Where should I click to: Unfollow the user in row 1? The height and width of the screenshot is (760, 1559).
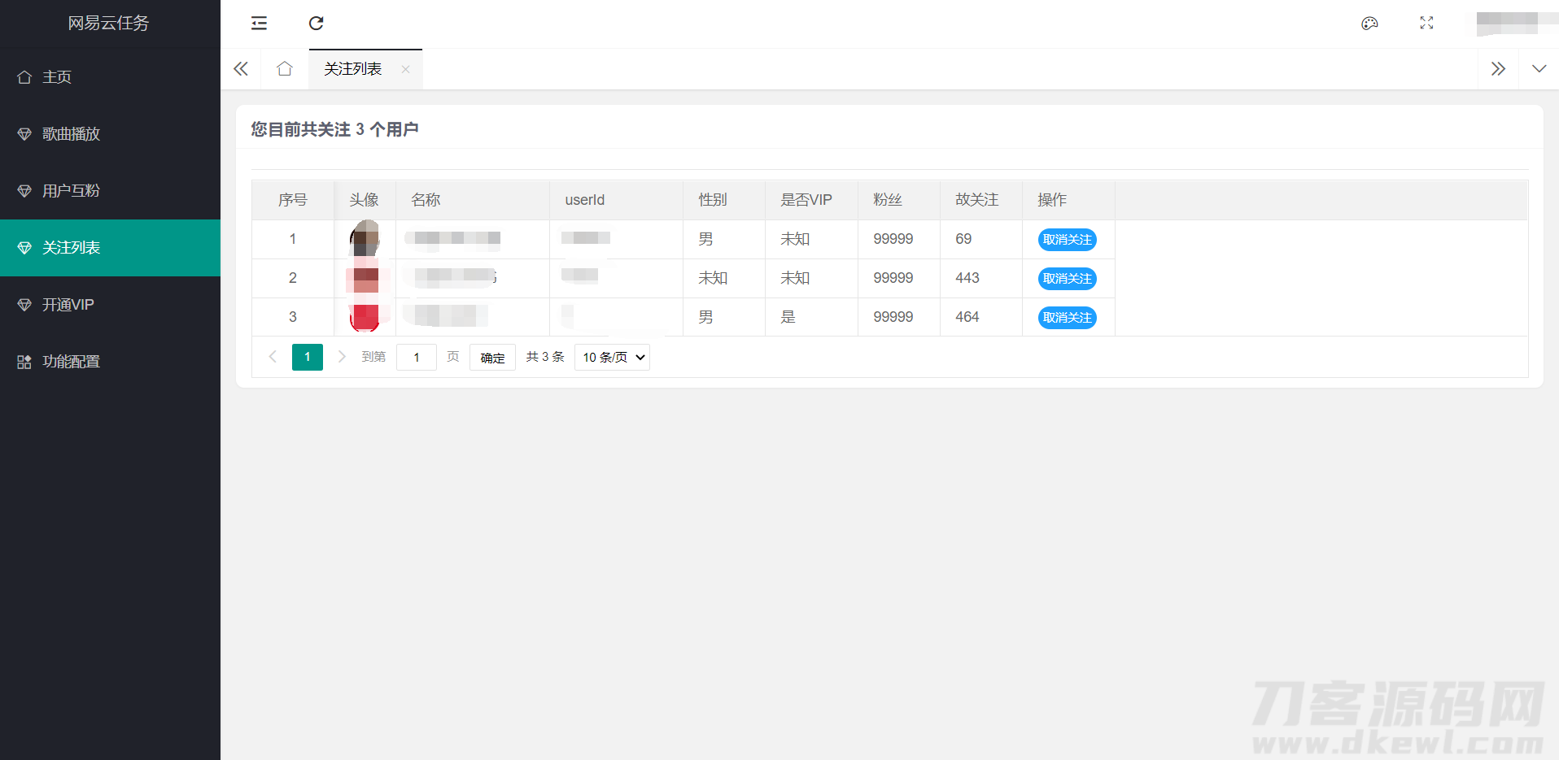pos(1067,240)
